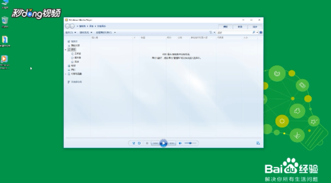Click the search magnifier icon

(x=254, y=33)
